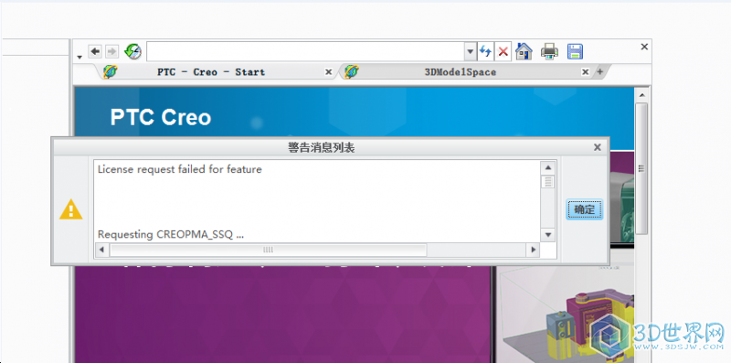Click the PTC Creo Start tab globe icon

coord(110,71)
